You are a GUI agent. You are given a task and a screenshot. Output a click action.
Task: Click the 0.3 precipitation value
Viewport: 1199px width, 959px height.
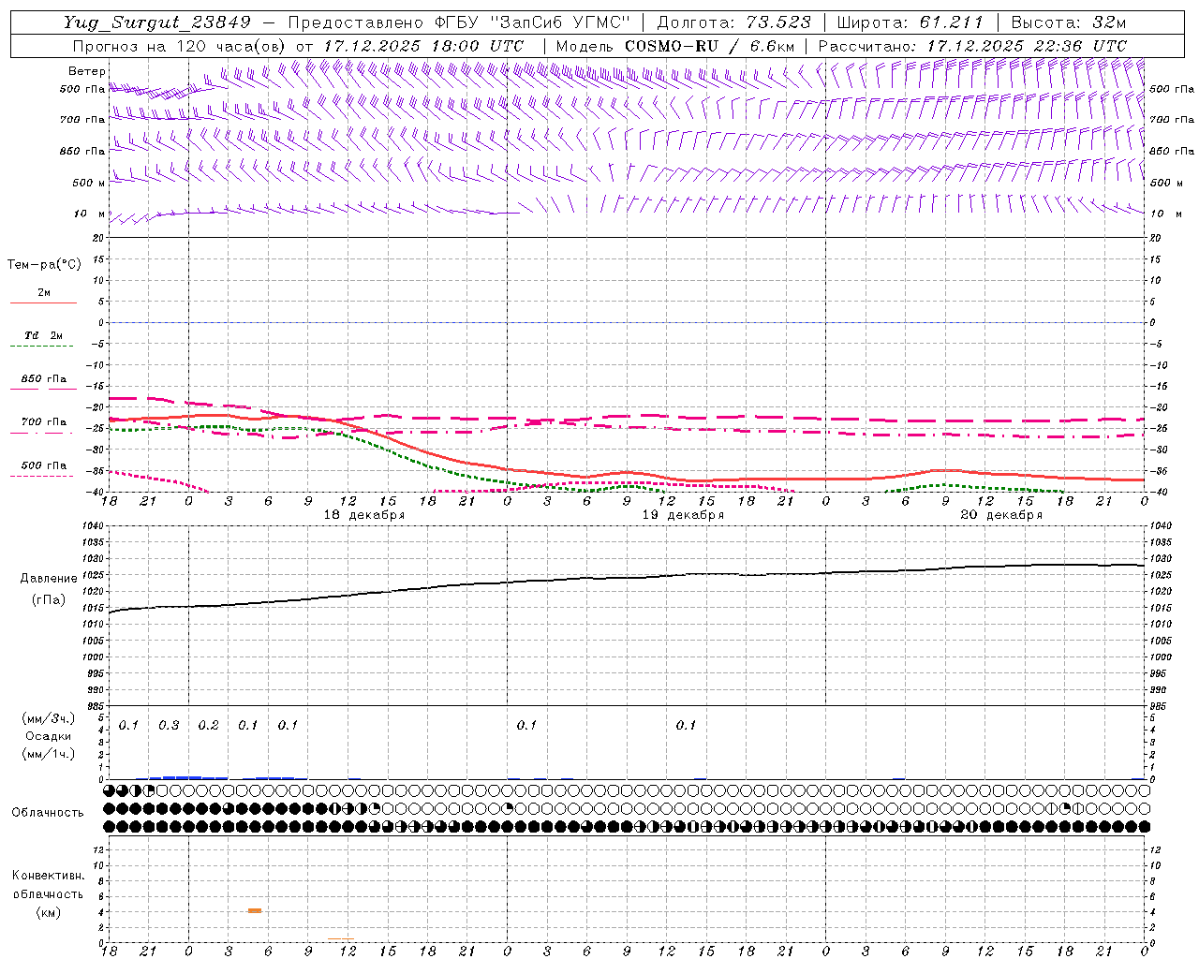click(x=169, y=726)
